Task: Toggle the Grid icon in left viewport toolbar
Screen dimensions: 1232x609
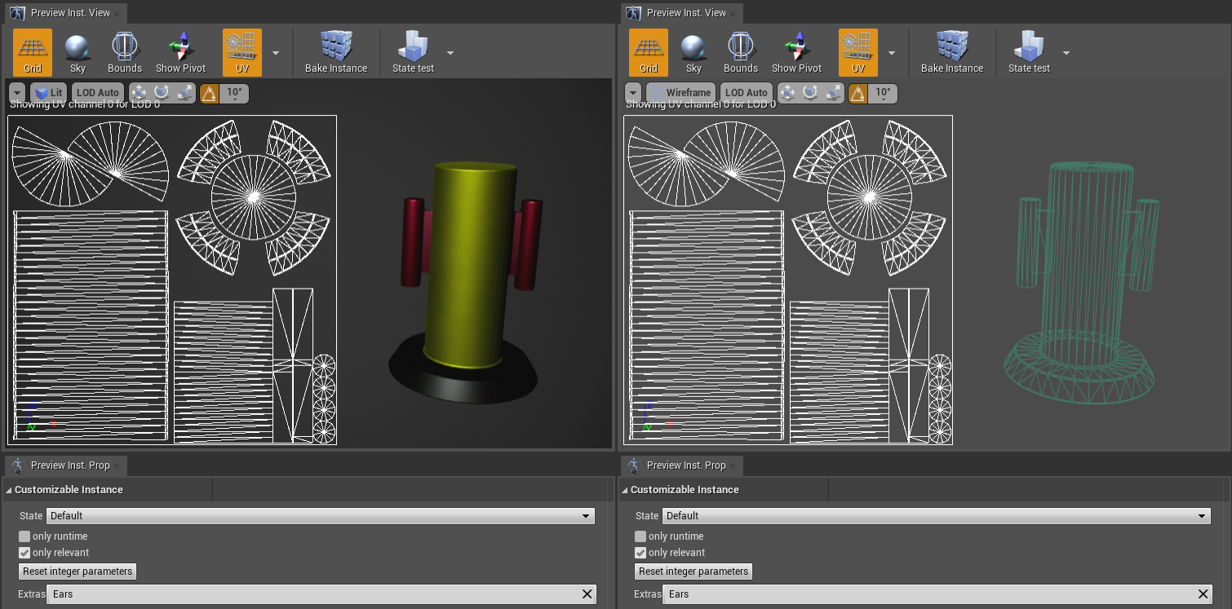Action: click(33, 53)
